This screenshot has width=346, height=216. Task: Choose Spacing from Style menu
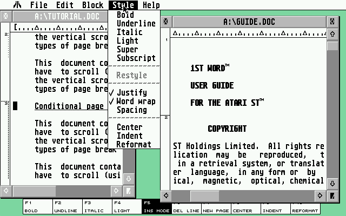(134, 110)
